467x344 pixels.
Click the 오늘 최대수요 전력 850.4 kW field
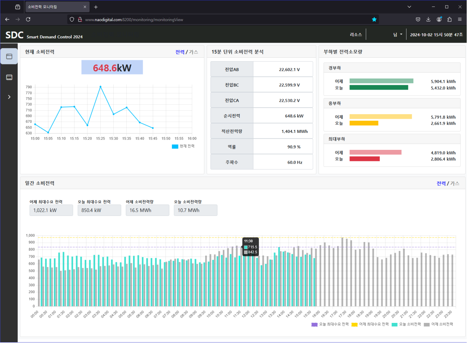tap(100, 210)
